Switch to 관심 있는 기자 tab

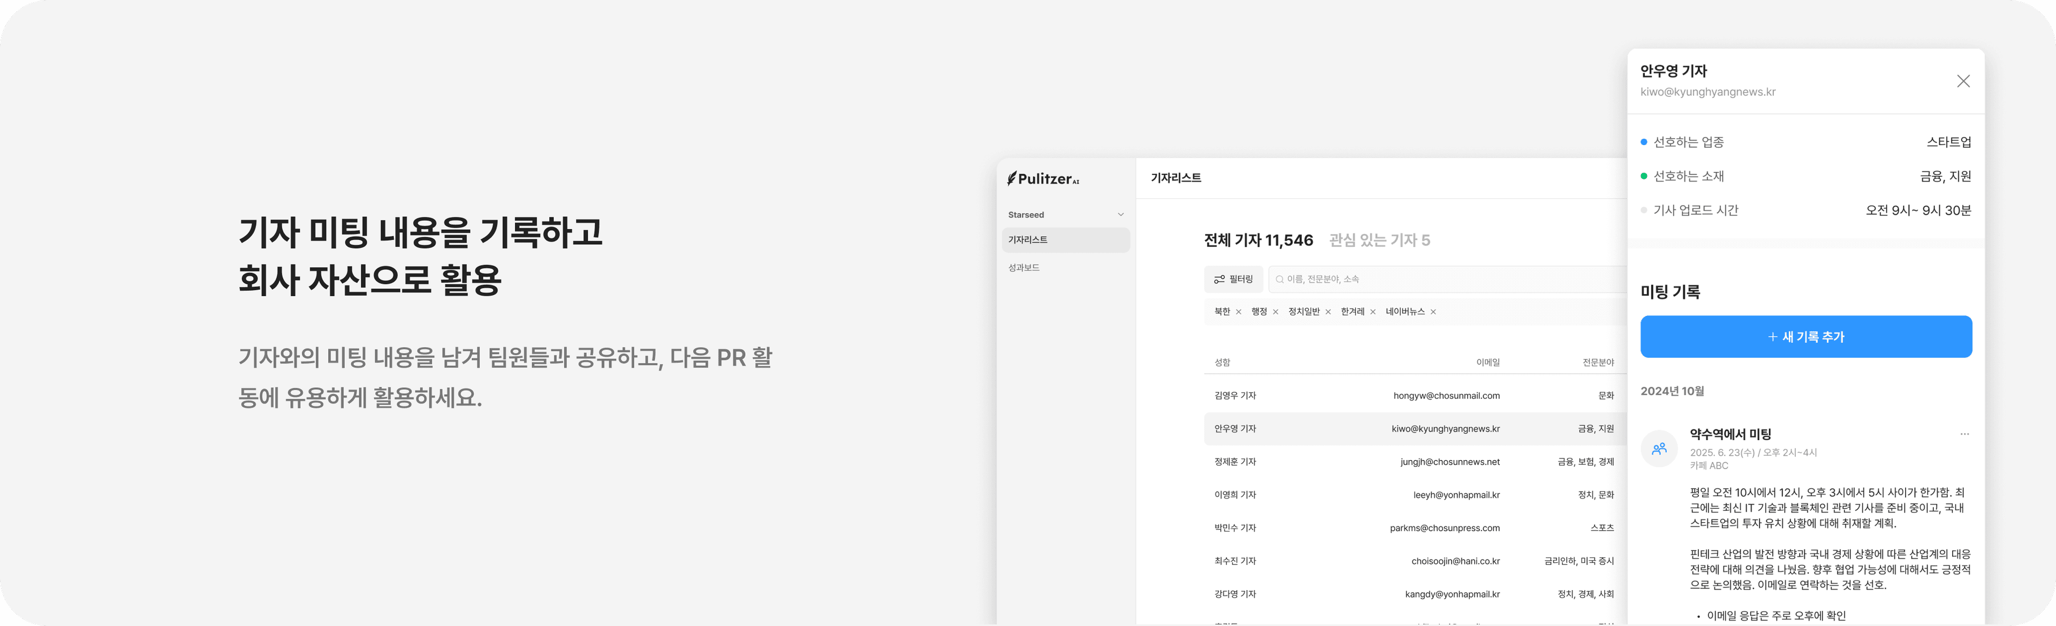1379,240
